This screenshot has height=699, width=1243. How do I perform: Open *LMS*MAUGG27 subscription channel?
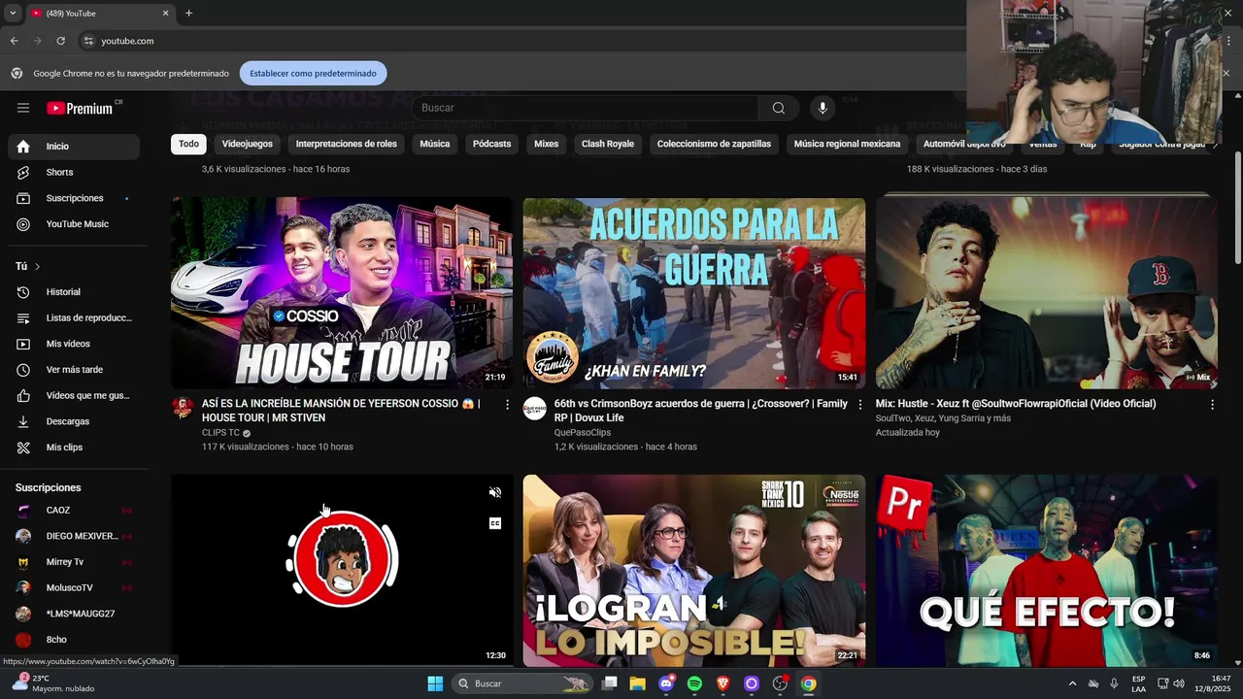pos(74,614)
